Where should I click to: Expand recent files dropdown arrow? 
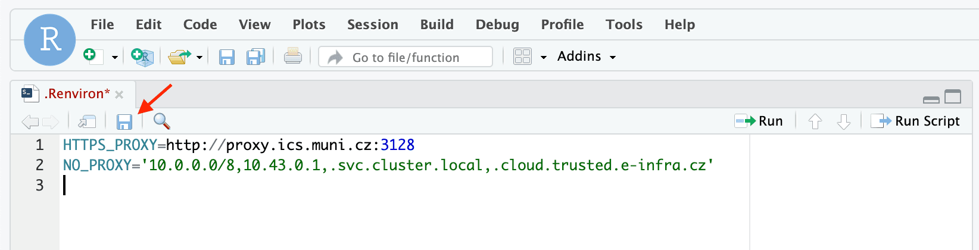[199, 58]
